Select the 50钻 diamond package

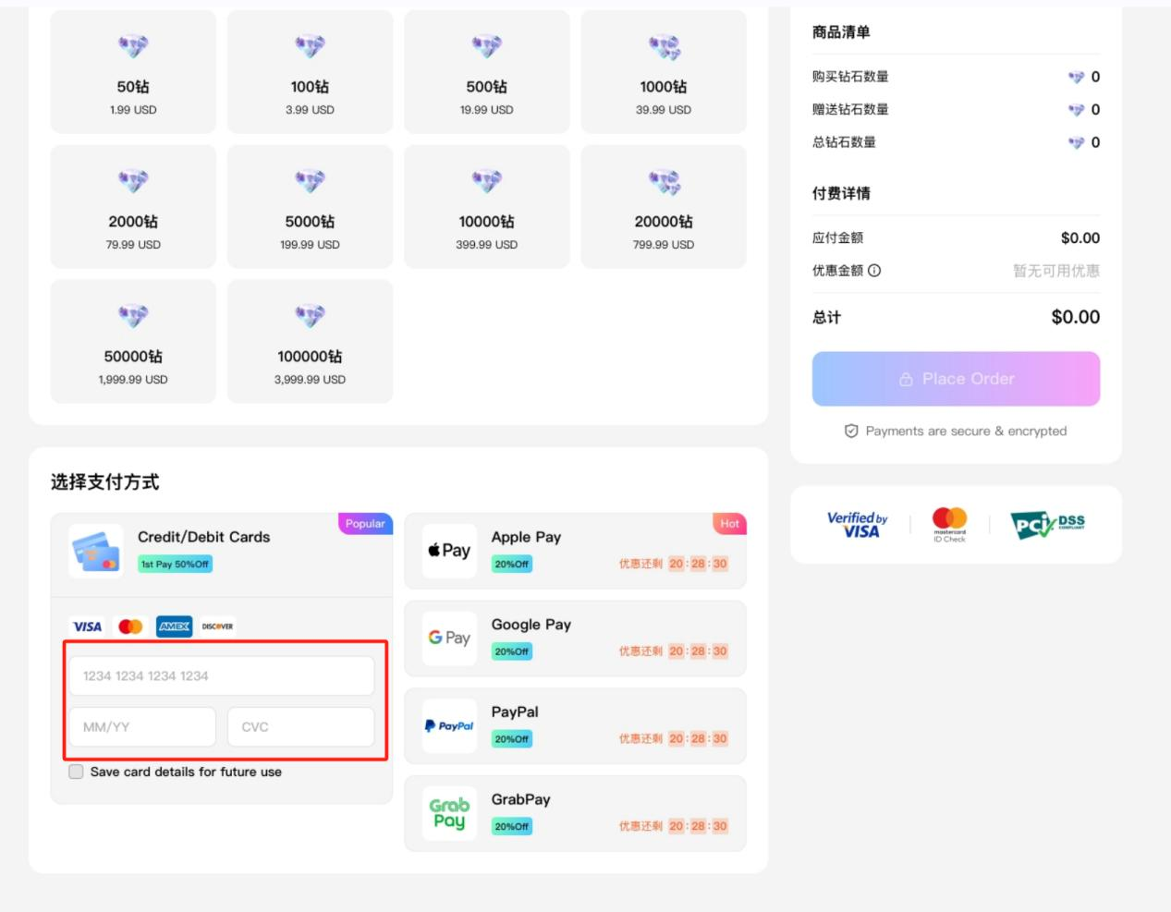click(x=133, y=72)
